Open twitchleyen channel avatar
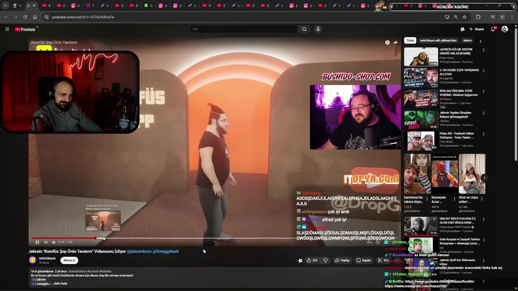The image size is (518, 291). pos(32,260)
